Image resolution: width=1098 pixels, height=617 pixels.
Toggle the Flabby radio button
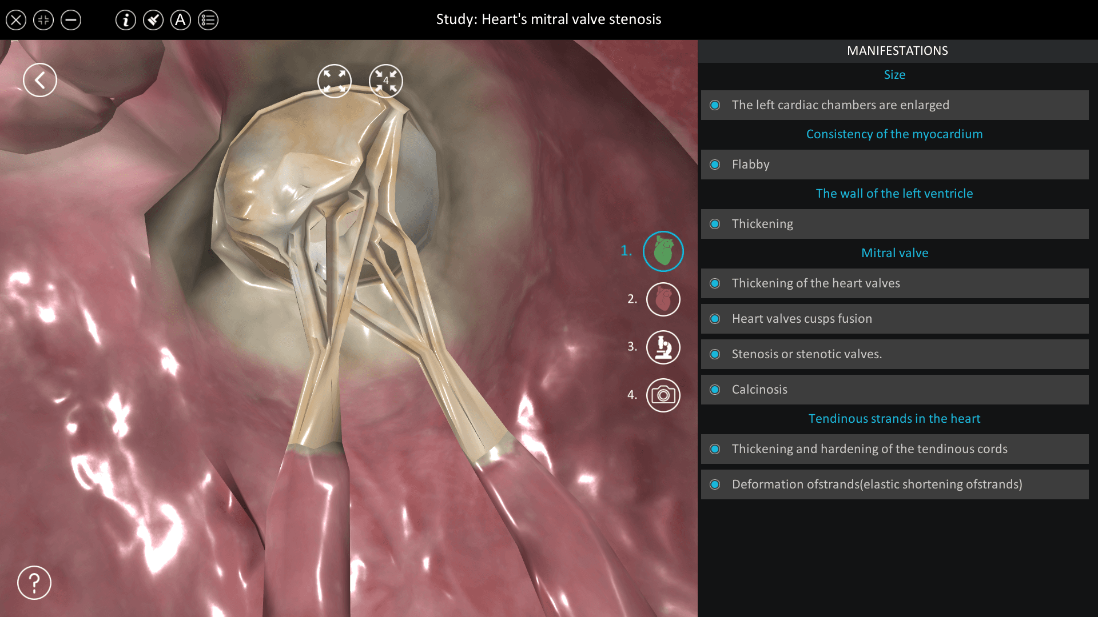(715, 165)
